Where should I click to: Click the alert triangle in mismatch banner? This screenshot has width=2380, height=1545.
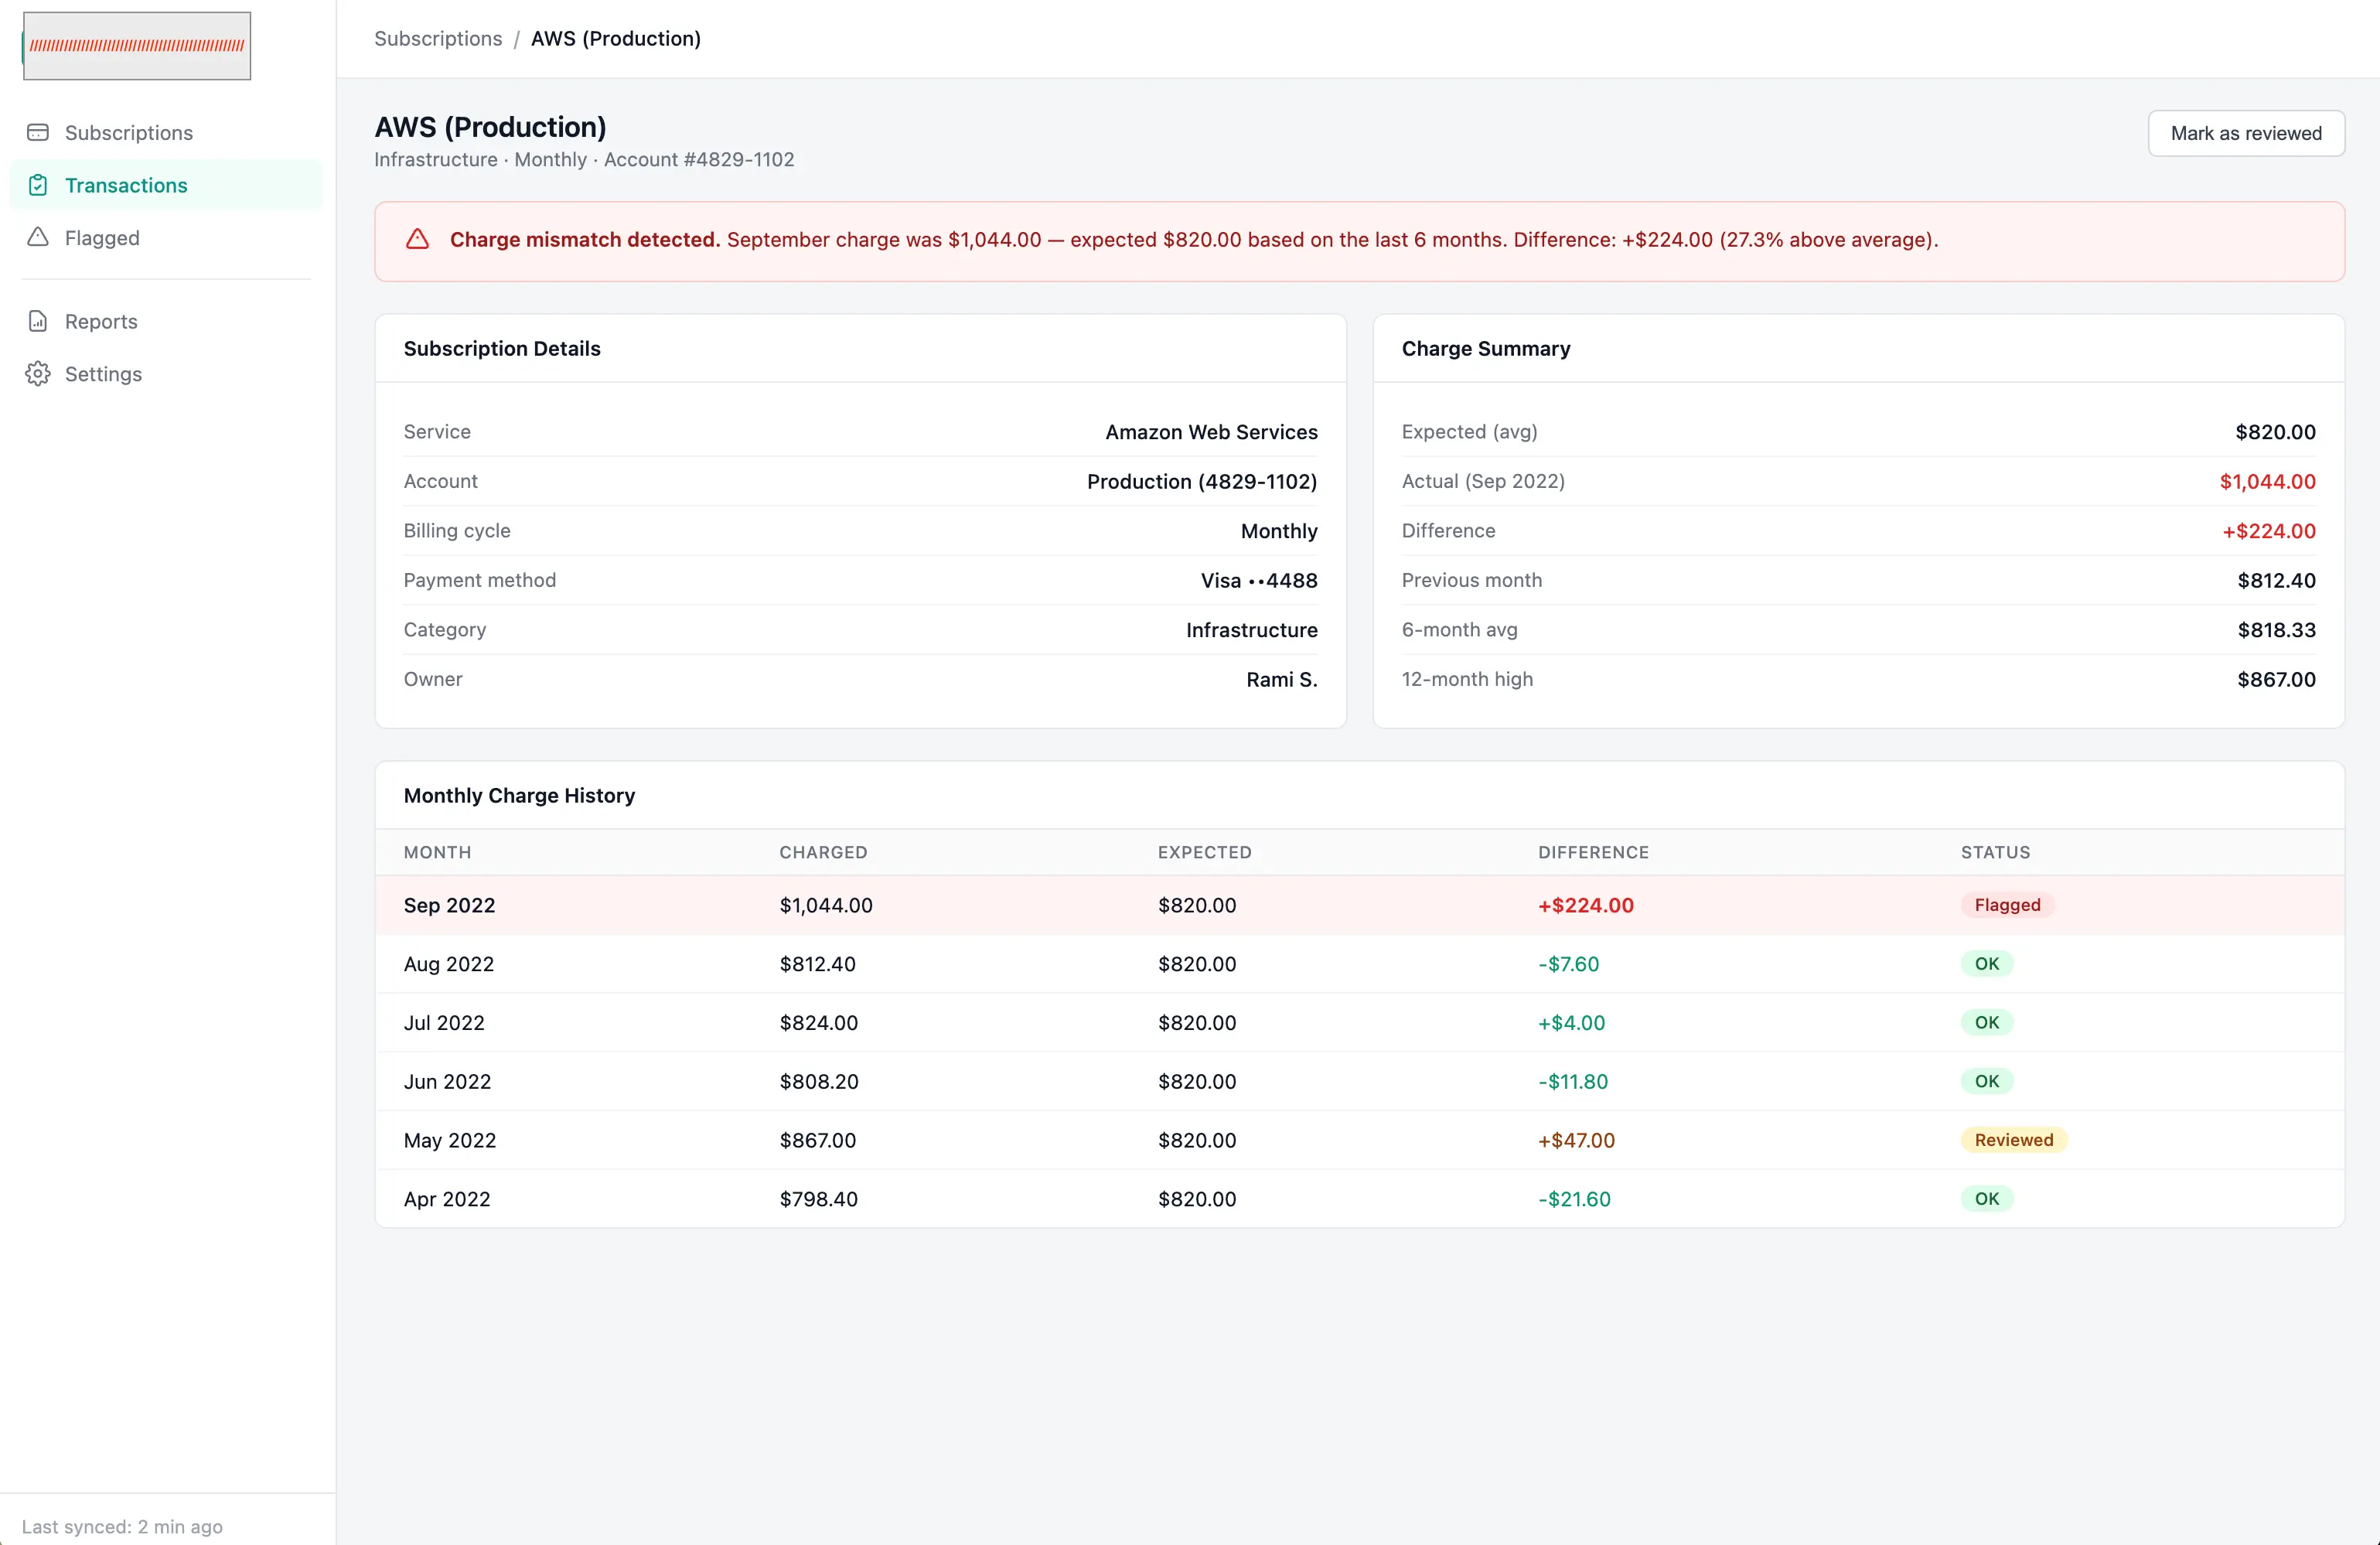[417, 239]
